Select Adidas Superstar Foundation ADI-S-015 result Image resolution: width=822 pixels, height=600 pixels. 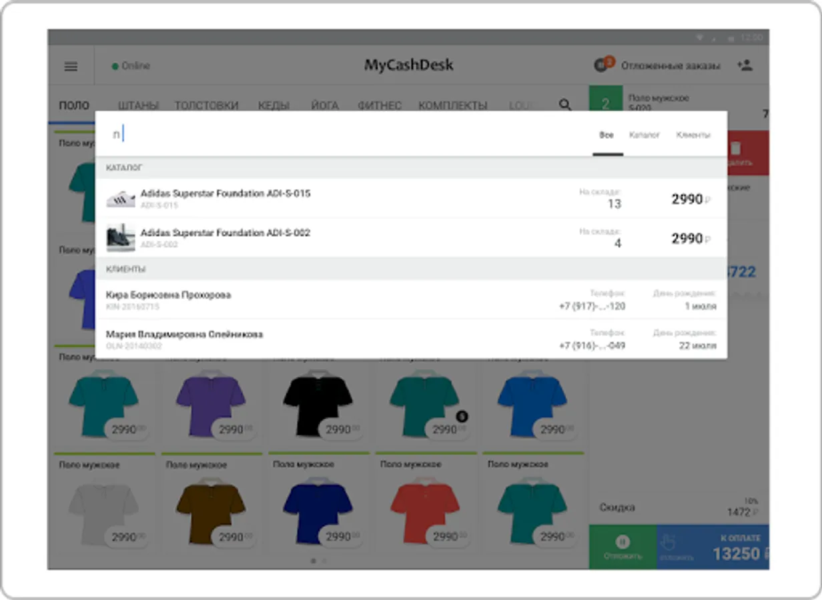[411, 199]
